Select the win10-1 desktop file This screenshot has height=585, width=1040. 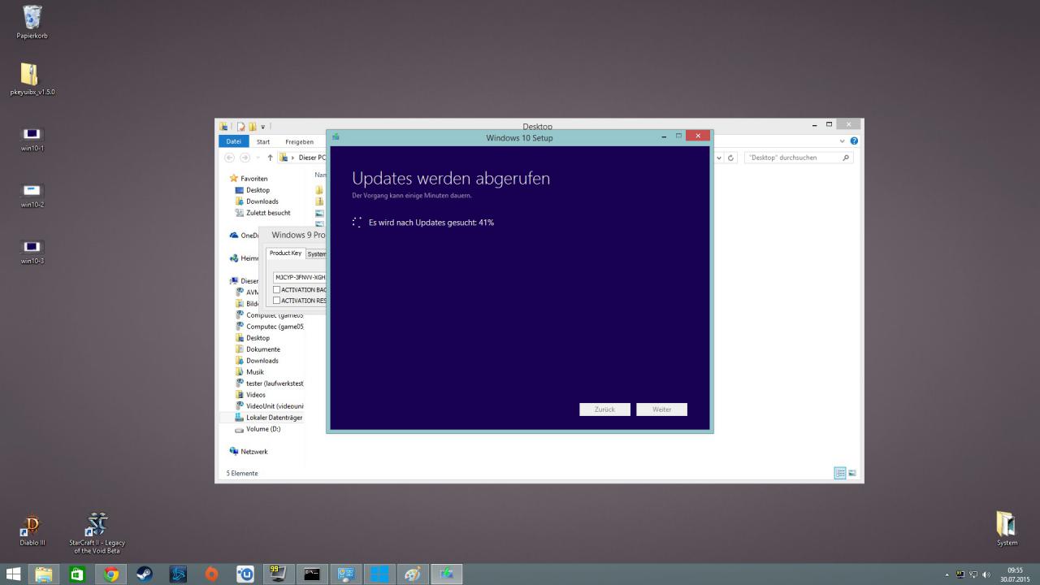point(32,139)
